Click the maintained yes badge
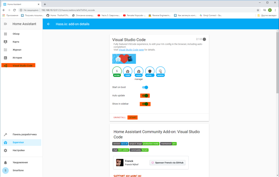Image resolution: width=279 pixels, height=177 pixels. [x=168, y=144]
